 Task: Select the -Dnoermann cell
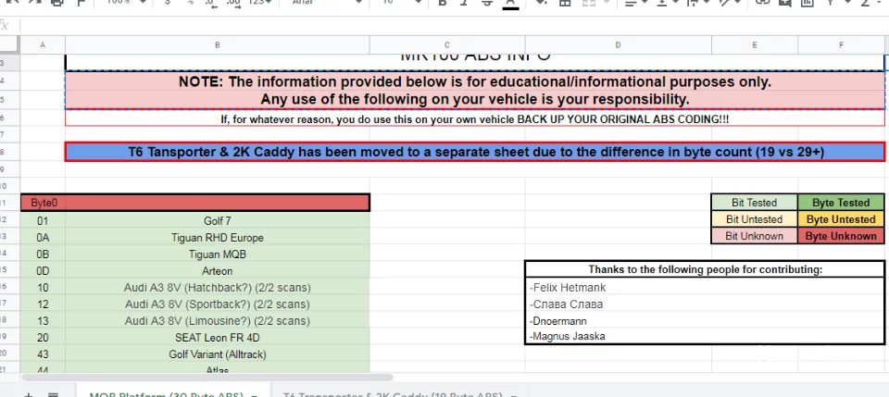click(x=705, y=321)
